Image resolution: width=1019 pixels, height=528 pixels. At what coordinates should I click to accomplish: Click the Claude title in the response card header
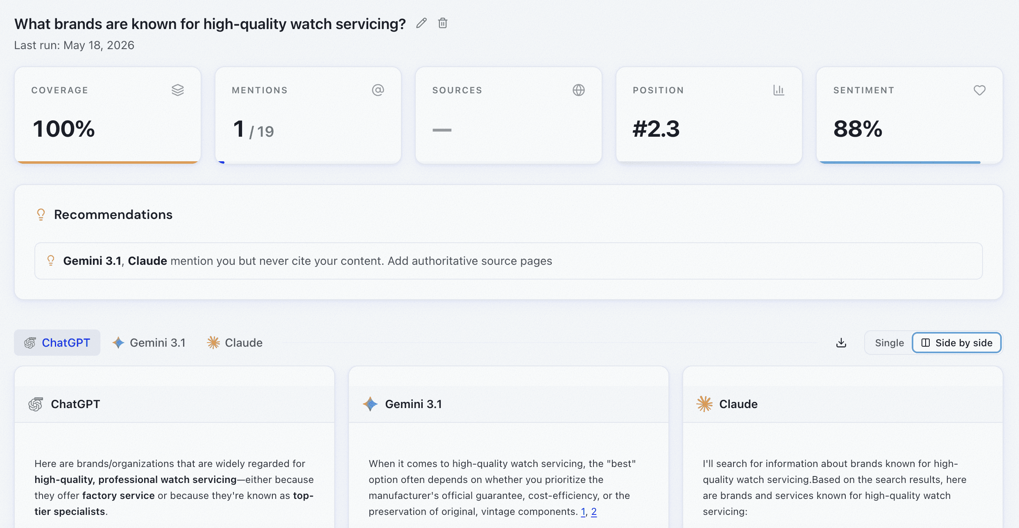pos(738,404)
